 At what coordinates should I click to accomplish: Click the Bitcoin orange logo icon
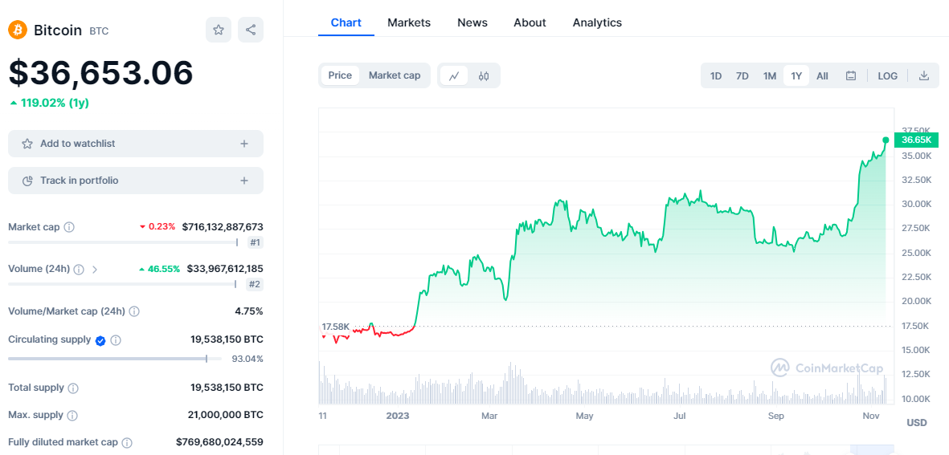pyautogui.click(x=18, y=30)
